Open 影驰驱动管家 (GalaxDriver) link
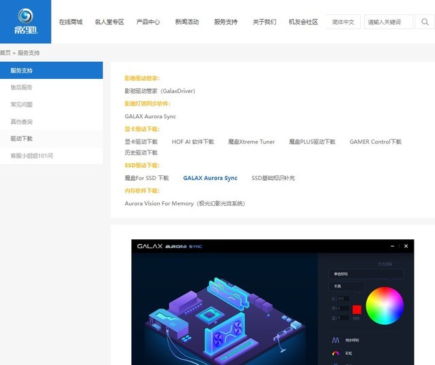The image size is (435, 365). [160, 91]
